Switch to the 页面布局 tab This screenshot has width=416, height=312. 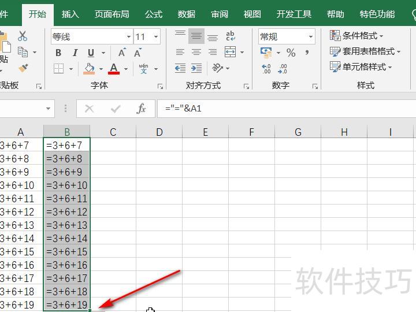[112, 14]
